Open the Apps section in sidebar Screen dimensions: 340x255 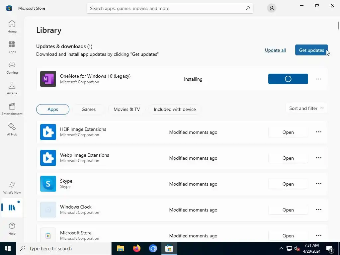(12, 47)
